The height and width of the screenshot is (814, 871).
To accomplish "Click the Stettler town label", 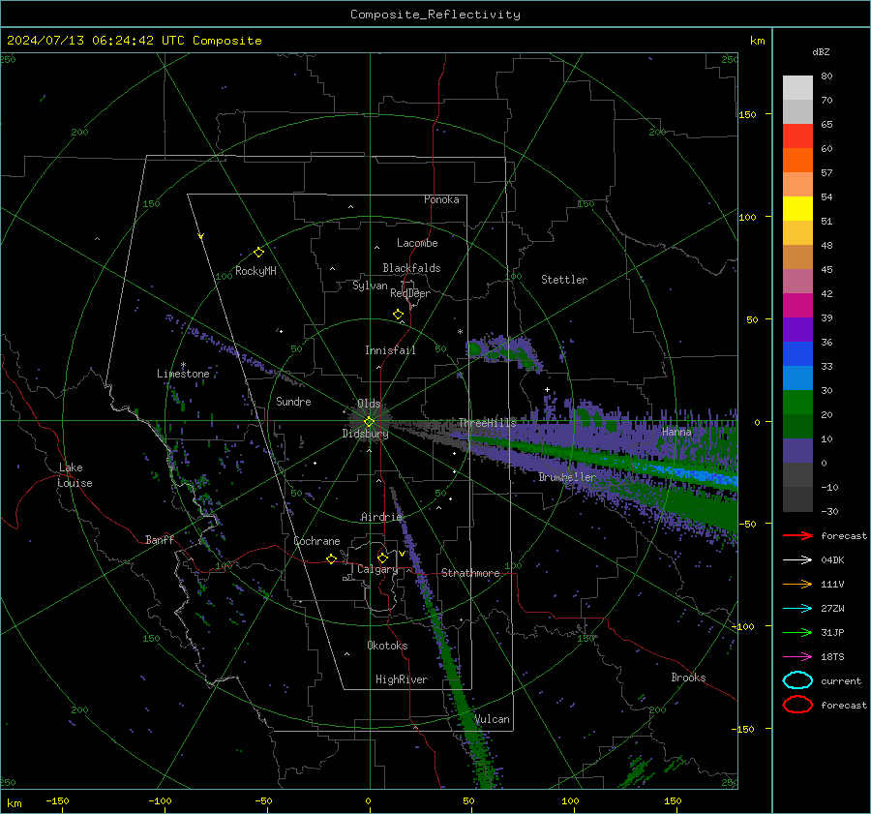I will [564, 280].
